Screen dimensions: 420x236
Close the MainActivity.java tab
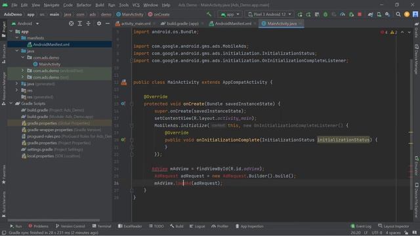(301, 24)
